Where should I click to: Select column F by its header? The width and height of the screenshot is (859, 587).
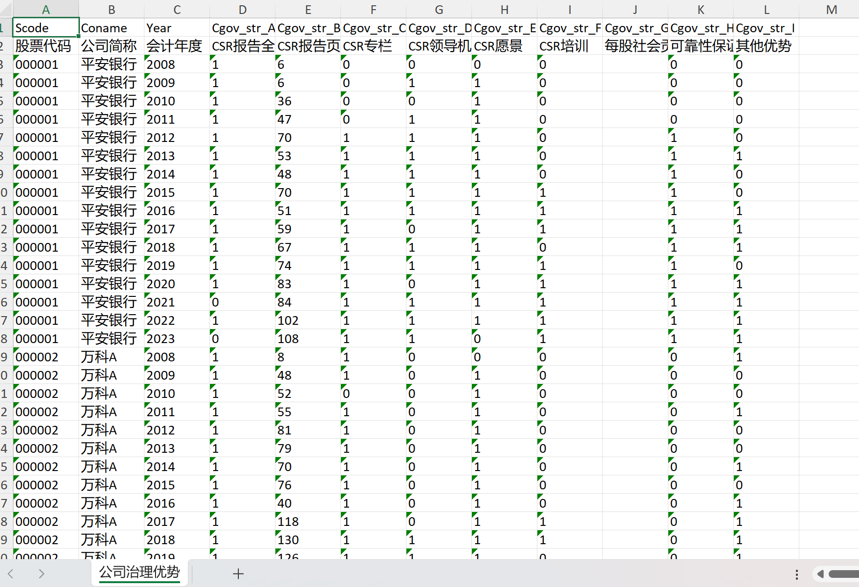click(373, 9)
